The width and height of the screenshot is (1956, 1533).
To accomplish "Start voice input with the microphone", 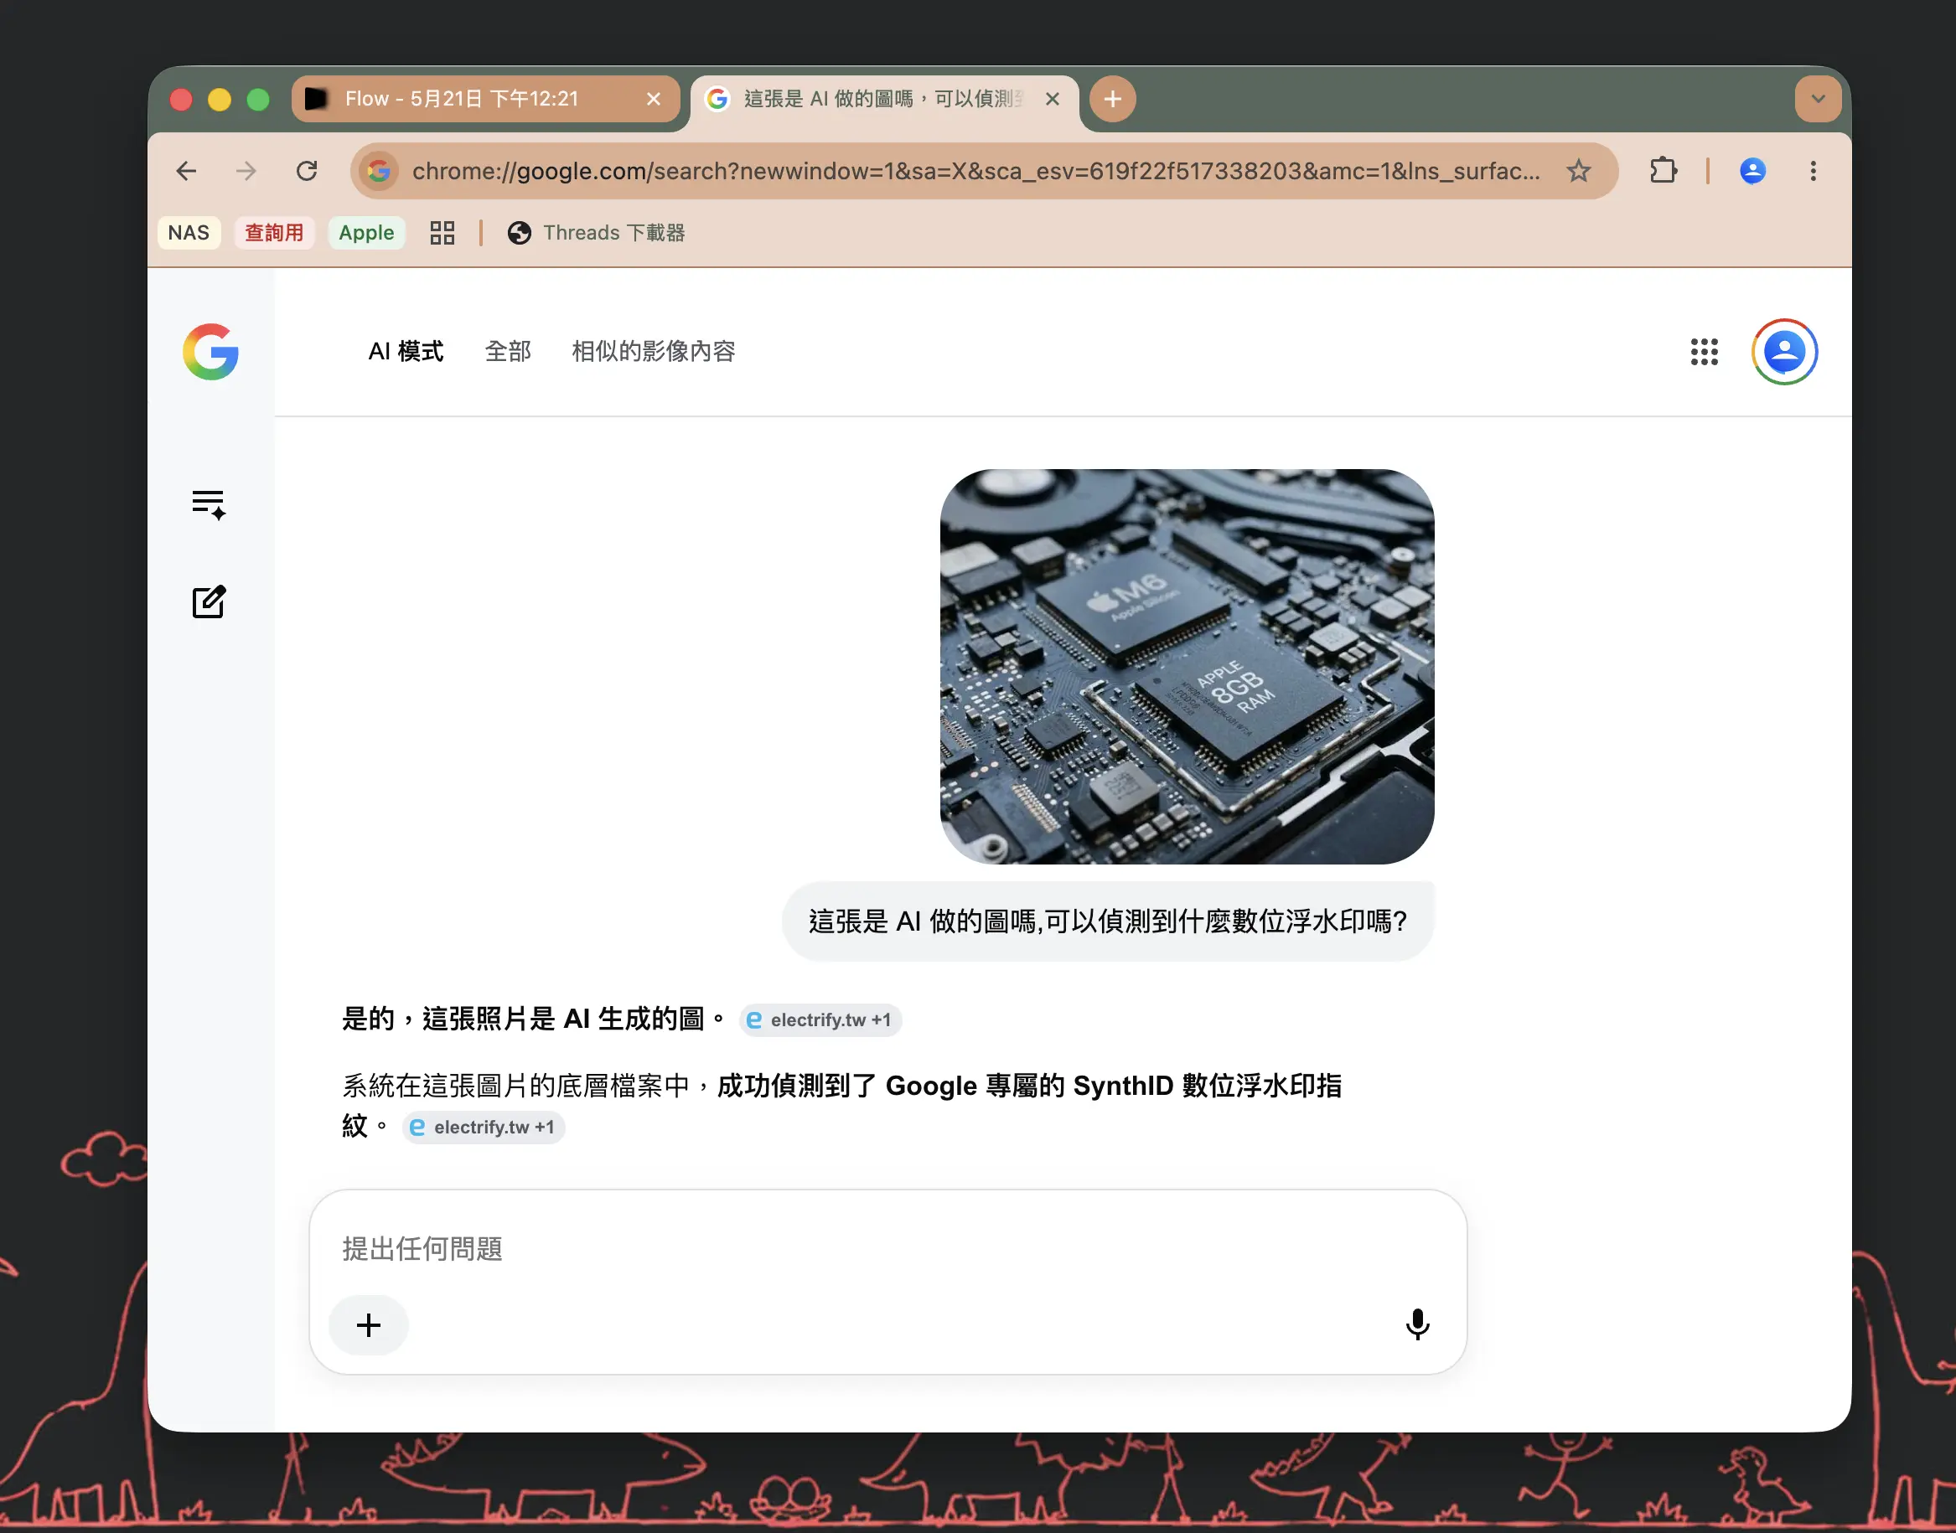I will point(1417,1324).
